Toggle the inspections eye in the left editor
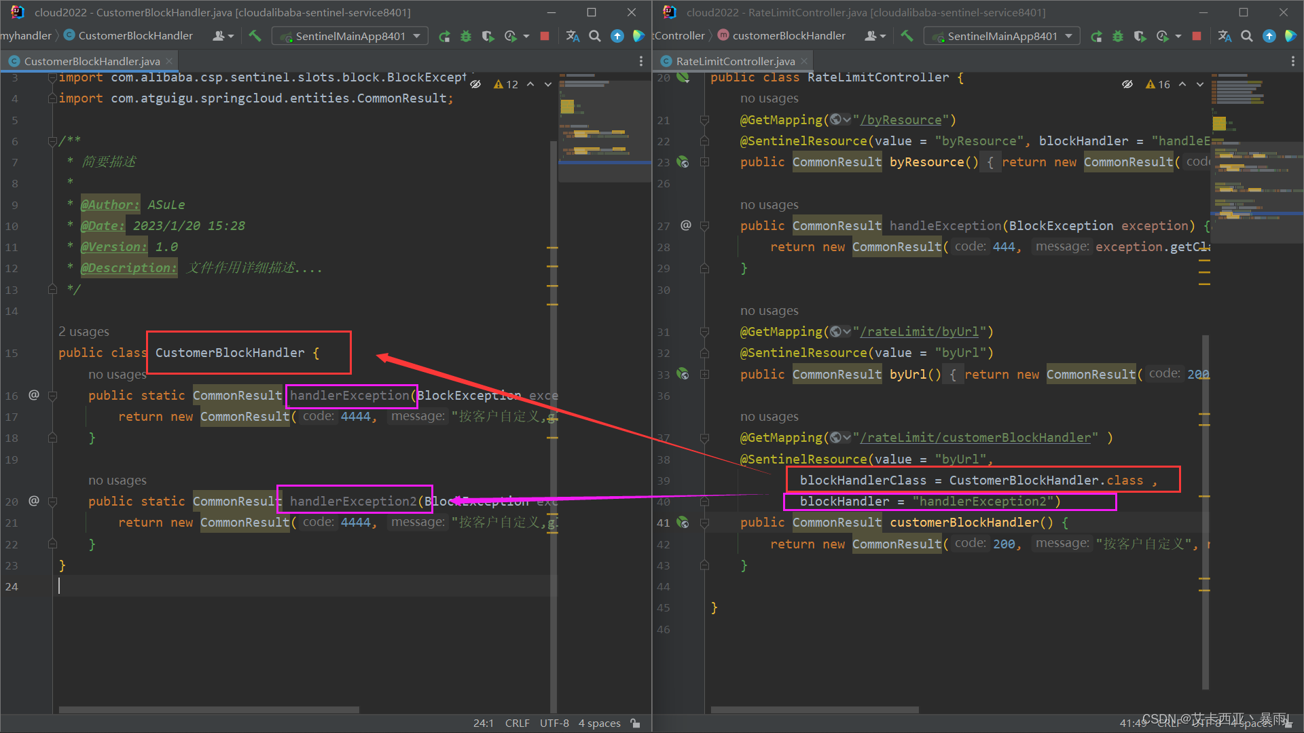Viewport: 1304px width, 733px height. (x=475, y=84)
